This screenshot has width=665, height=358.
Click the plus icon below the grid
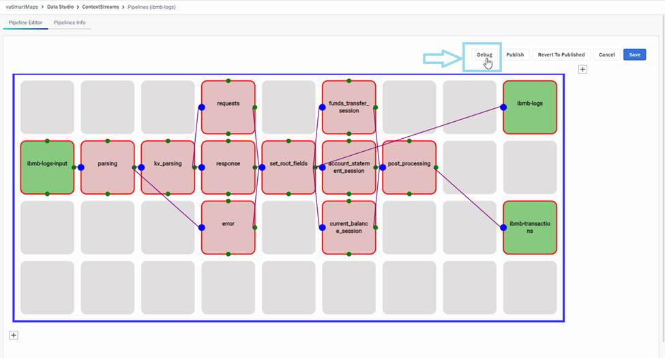[x=14, y=335]
